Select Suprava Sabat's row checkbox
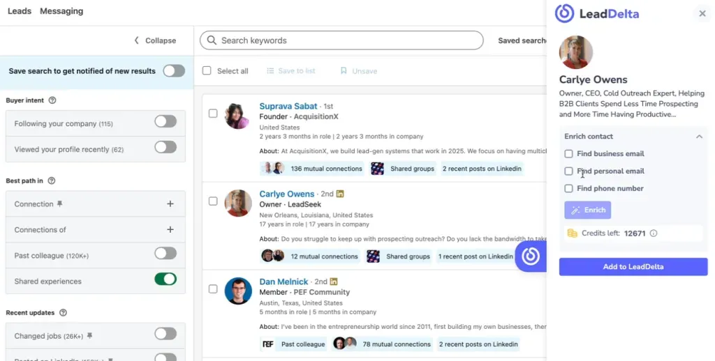 213,114
